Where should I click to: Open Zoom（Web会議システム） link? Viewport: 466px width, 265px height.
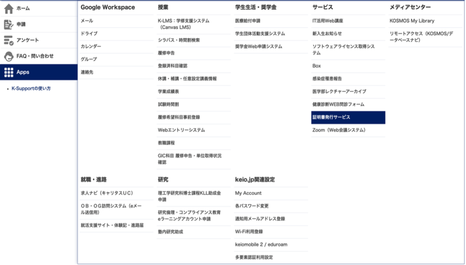339,130
